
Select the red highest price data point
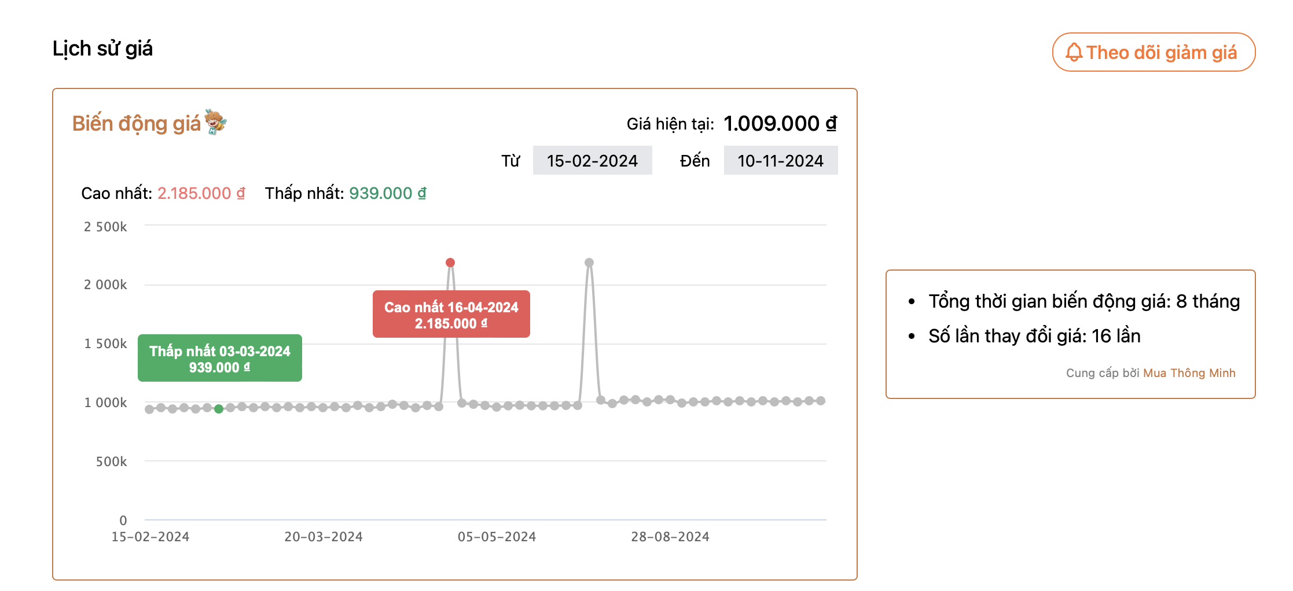pos(450,263)
